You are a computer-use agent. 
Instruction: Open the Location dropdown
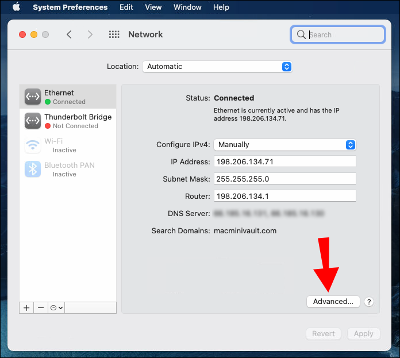pos(217,67)
